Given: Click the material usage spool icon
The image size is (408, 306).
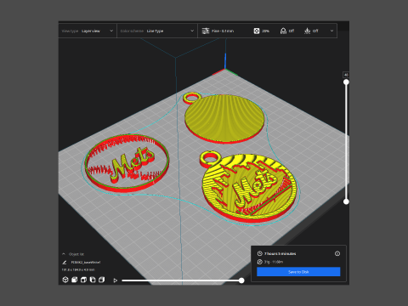Looking at the screenshot, I should [259, 262].
